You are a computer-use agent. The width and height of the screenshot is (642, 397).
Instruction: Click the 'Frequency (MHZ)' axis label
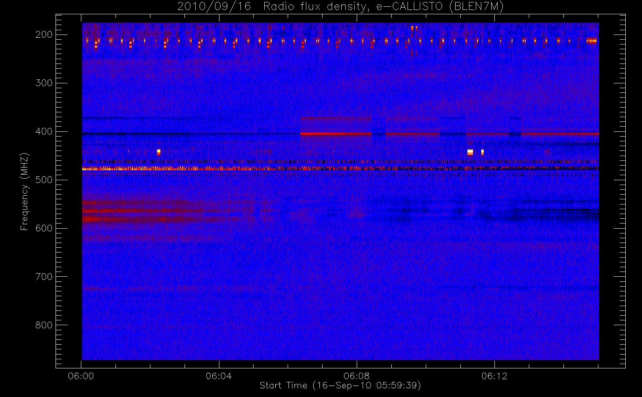(x=25, y=191)
